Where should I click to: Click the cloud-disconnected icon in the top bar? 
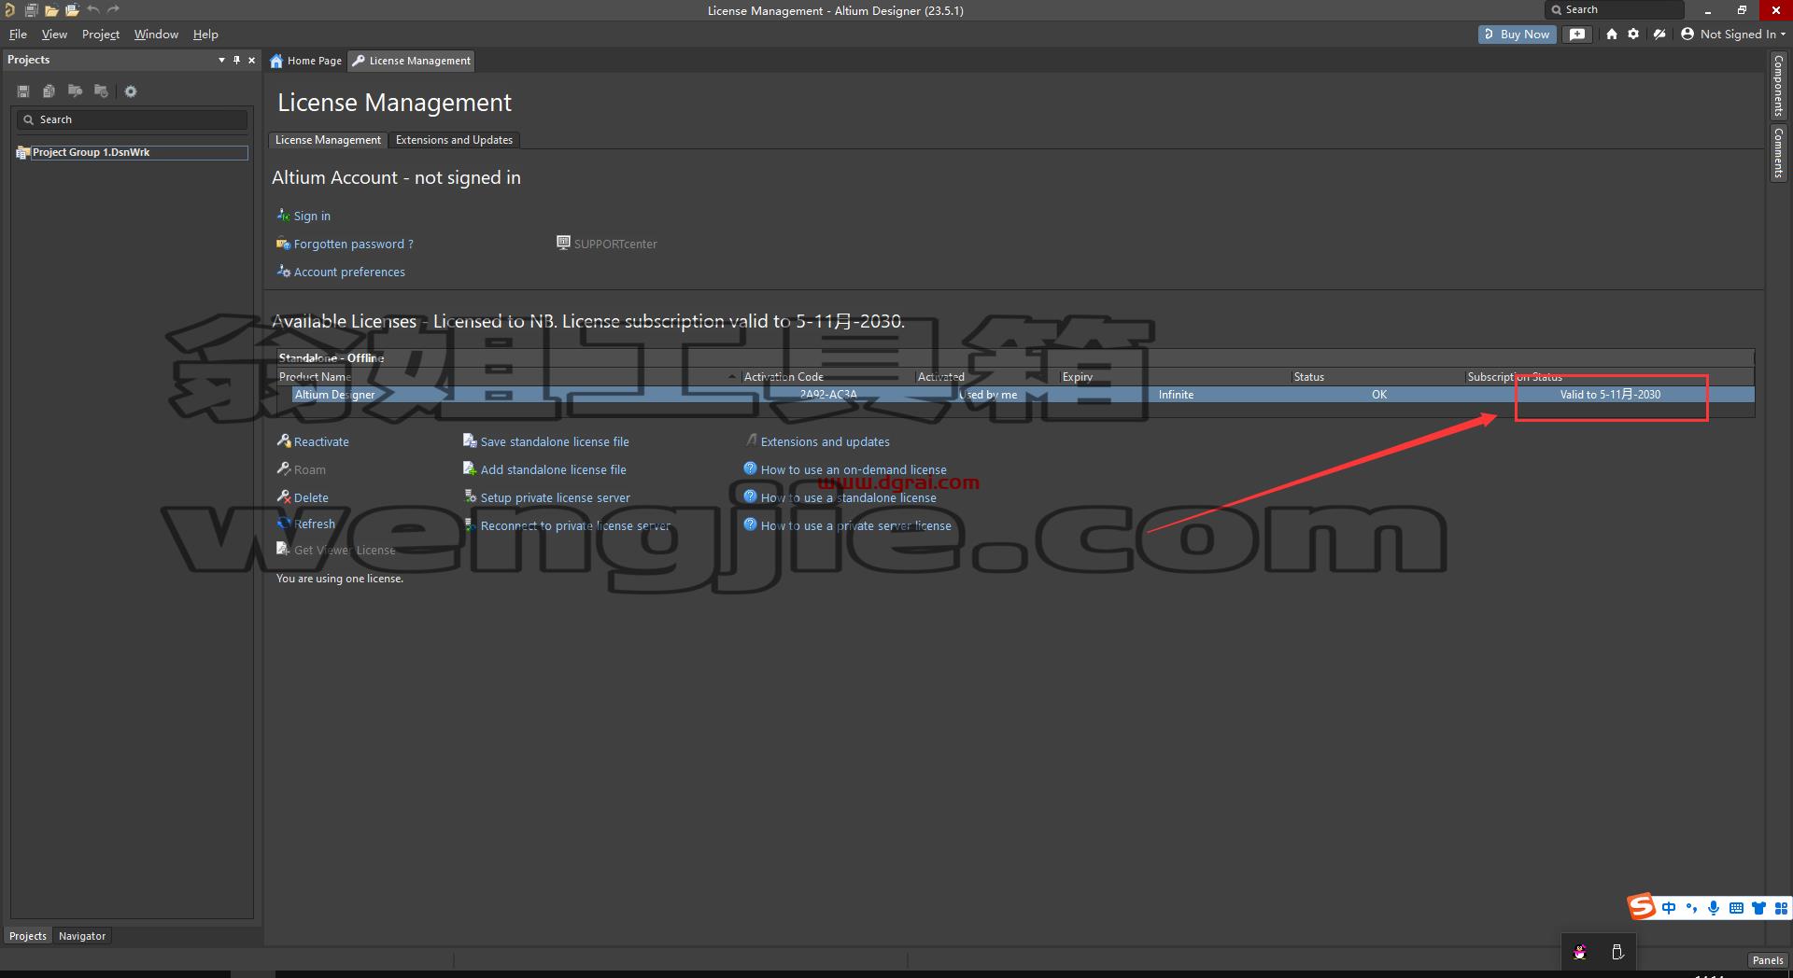1659,34
